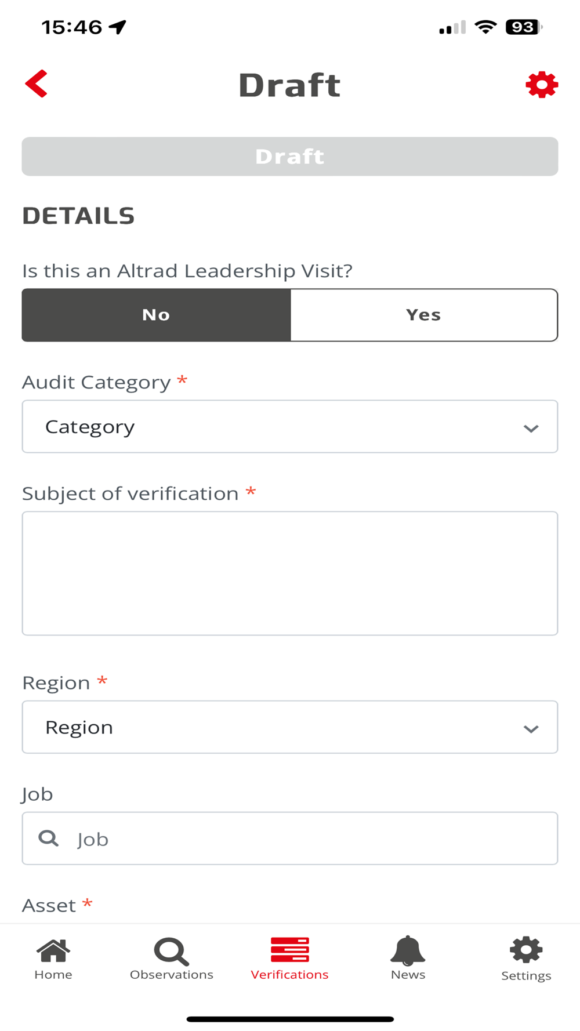Tap the Observations magnifier icon
This screenshot has width=580, height=1031.
(171, 952)
